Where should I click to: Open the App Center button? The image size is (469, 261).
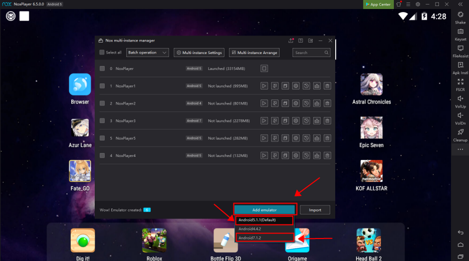tap(378, 4)
